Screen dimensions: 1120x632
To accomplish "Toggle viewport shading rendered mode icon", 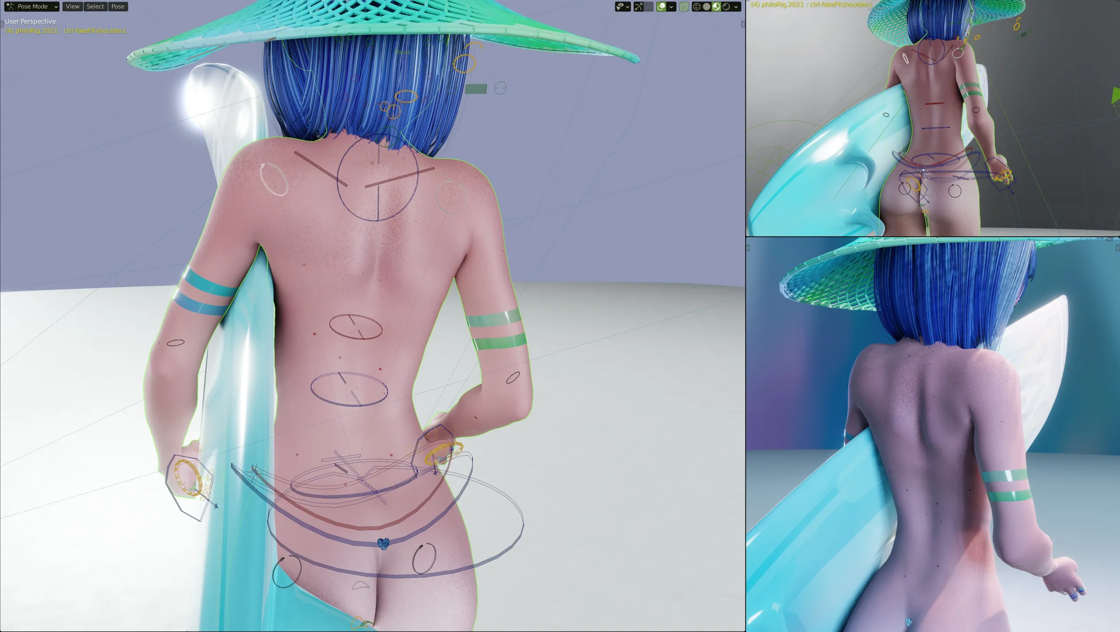I will pyautogui.click(x=725, y=6).
